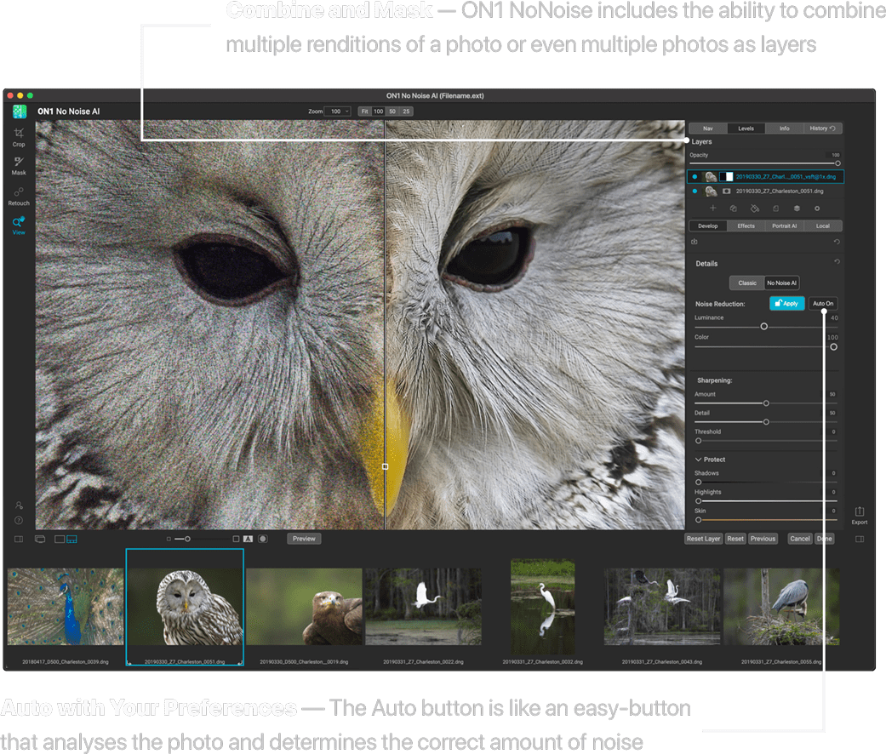The image size is (886, 754).
Task: Select the peacock photo thumbnail
Action: pos(66,607)
